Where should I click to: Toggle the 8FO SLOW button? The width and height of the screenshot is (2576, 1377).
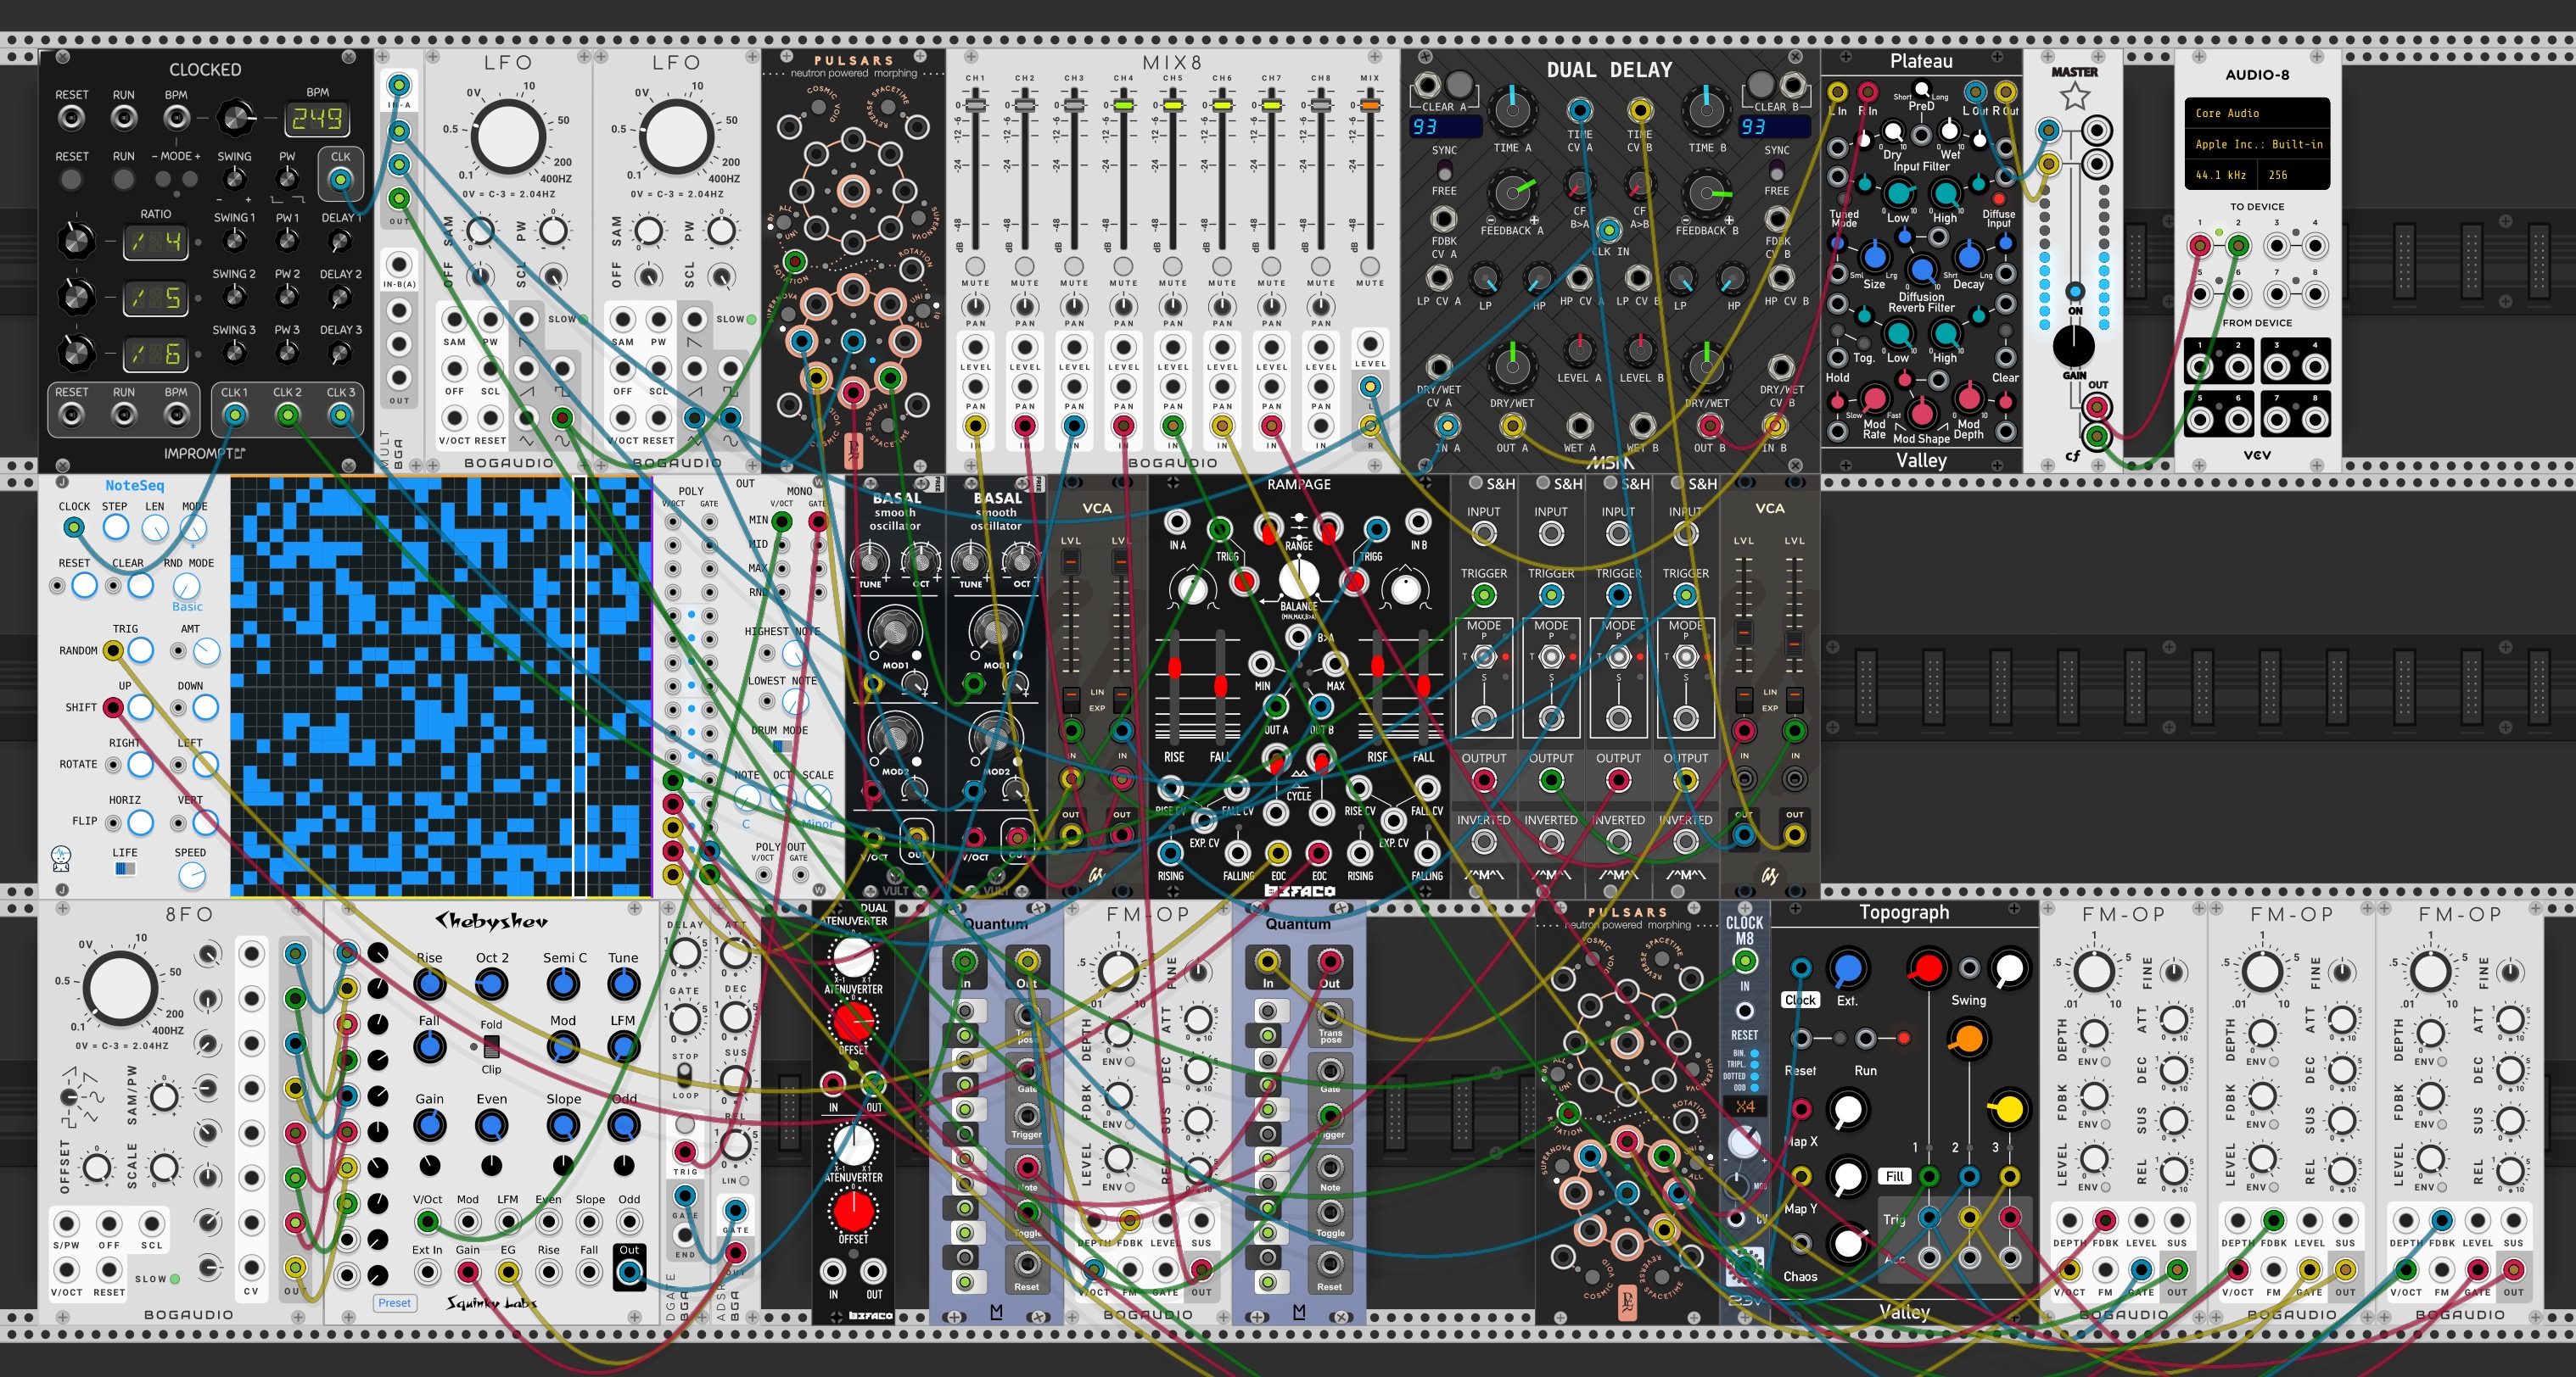[x=175, y=1279]
